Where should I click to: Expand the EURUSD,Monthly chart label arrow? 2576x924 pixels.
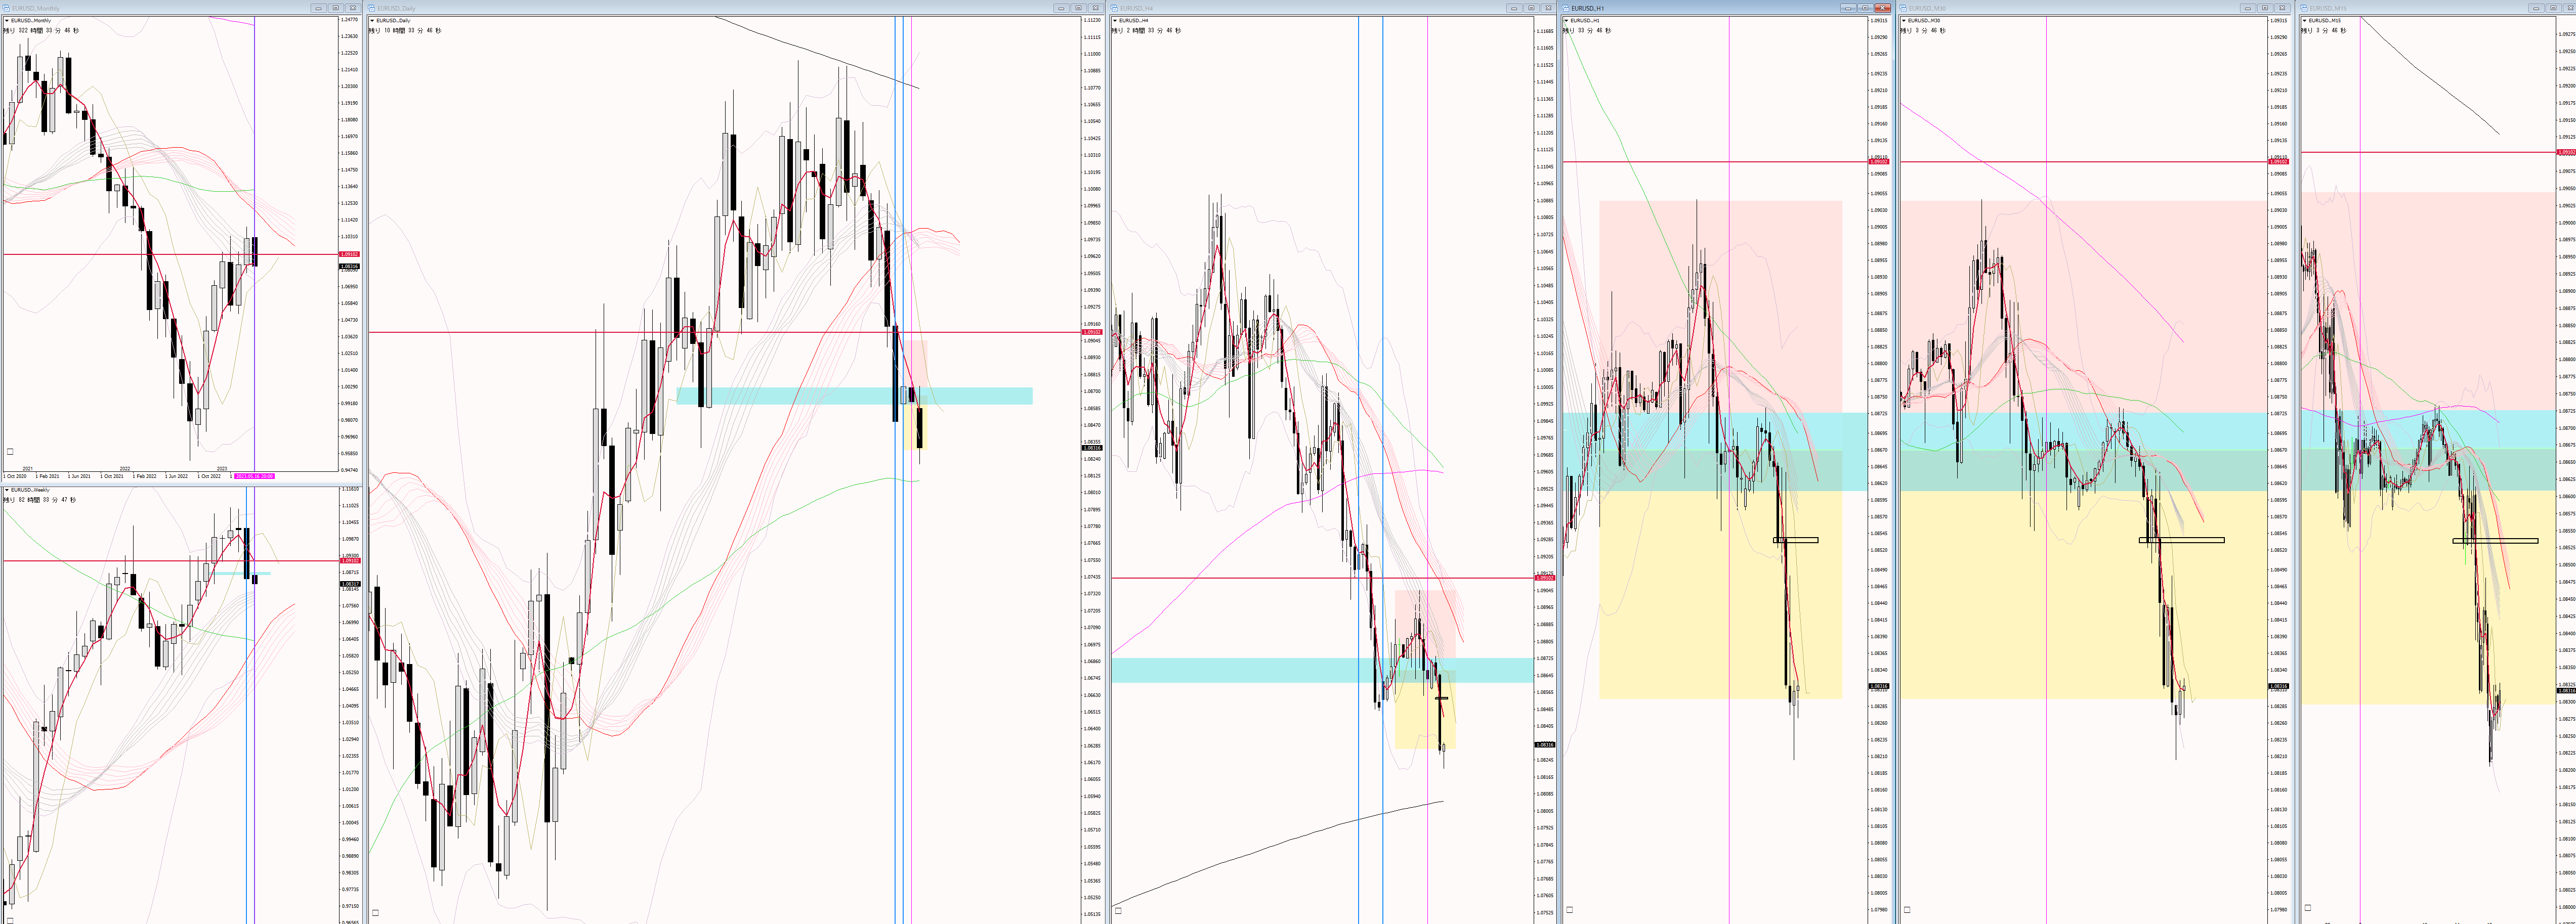tap(7, 20)
